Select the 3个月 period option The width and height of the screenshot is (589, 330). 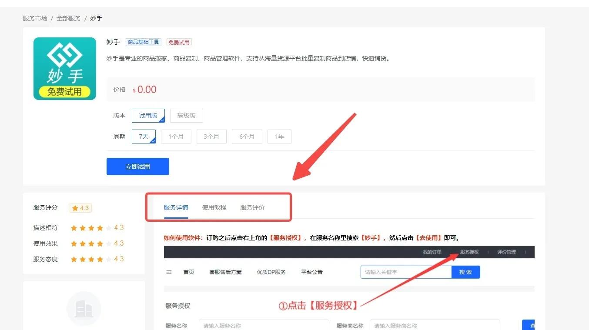pyautogui.click(x=211, y=136)
